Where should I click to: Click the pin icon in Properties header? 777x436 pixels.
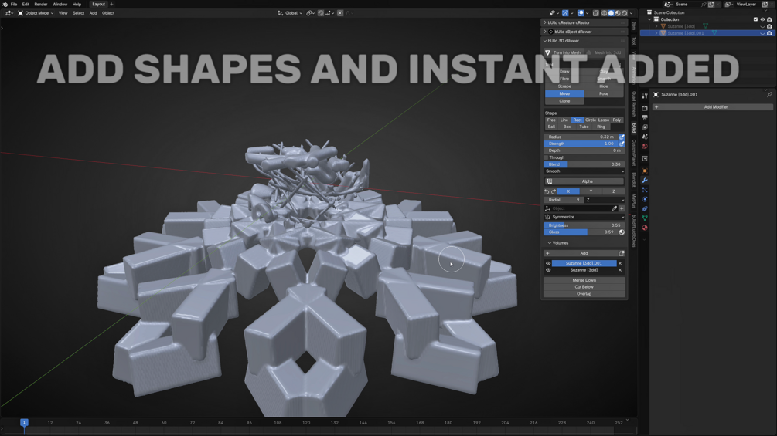(769, 94)
